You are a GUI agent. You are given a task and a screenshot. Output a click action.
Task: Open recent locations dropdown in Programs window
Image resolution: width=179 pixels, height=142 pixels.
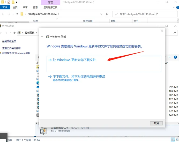pos(11,33)
